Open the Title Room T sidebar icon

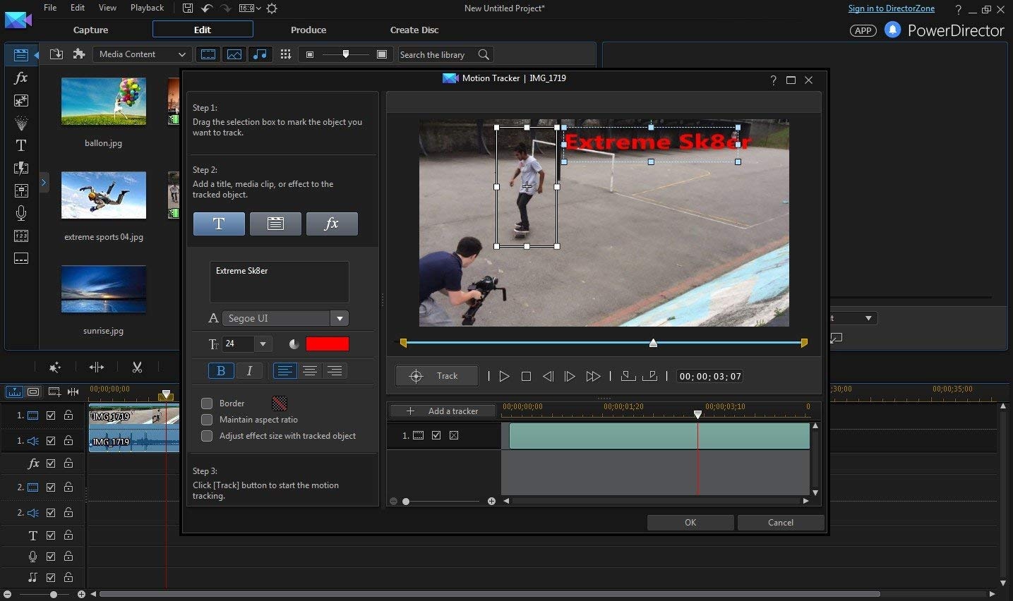21,145
